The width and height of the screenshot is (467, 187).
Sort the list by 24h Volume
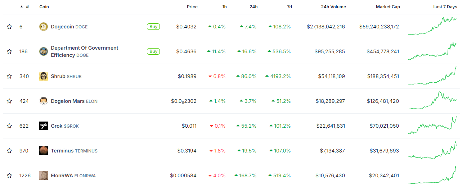point(333,7)
